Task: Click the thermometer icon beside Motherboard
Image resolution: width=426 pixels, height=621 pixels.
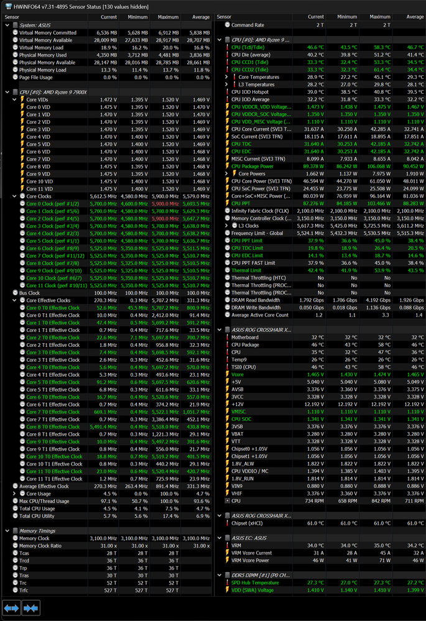Action: [x=228, y=337]
